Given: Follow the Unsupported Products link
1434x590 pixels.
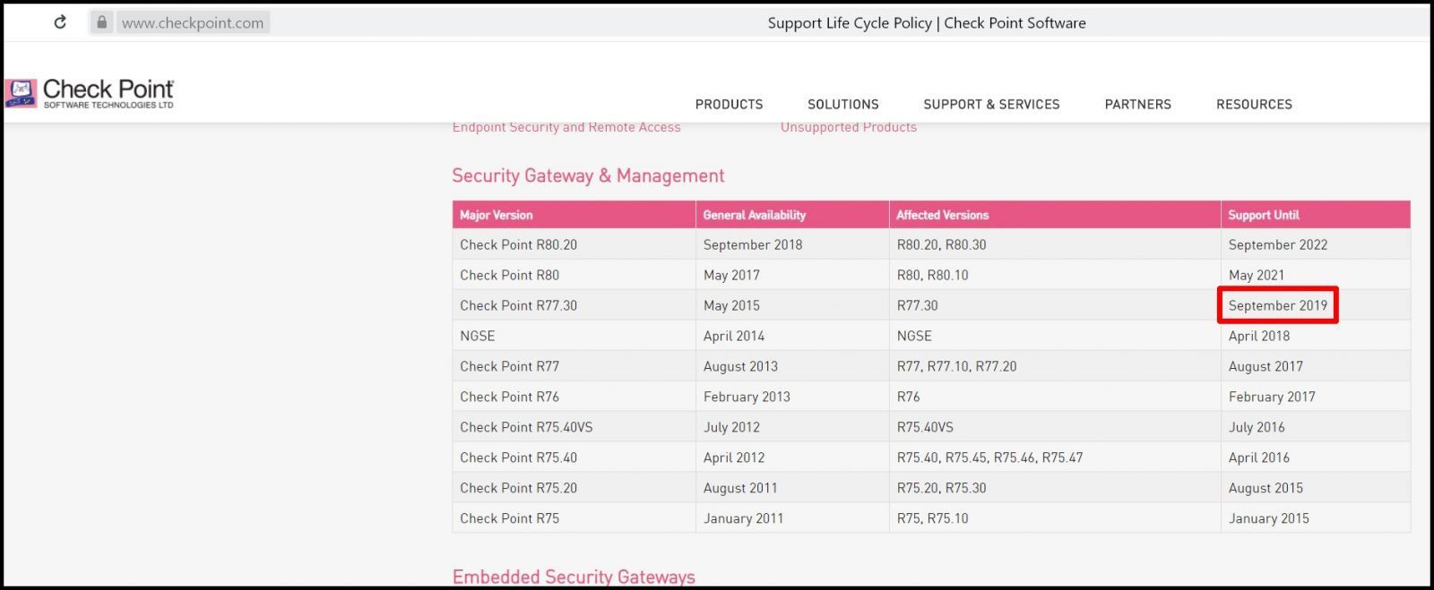Looking at the screenshot, I should tap(848, 127).
